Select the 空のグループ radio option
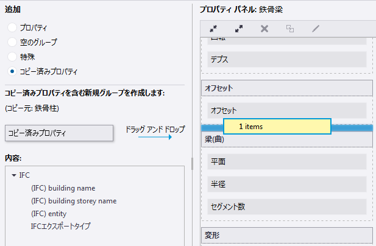This screenshot has width=376, height=246. tap(13, 43)
